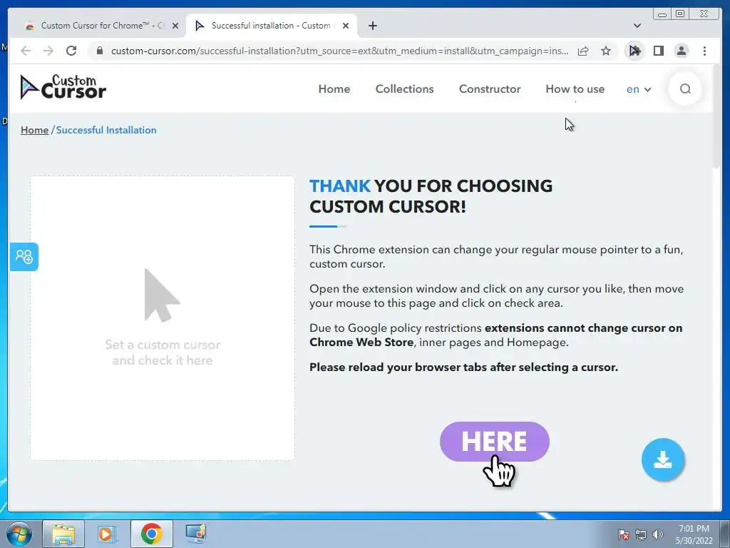This screenshot has height=548, width=730.
Task: Open Action Center flag tray icon
Action: [623, 534]
